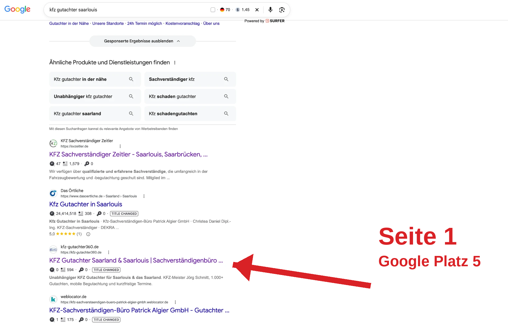The height and width of the screenshot is (325, 508).
Task: Collapse sponsored results with Gesponserte Ergebnisse ausblenden
Action: tap(142, 41)
